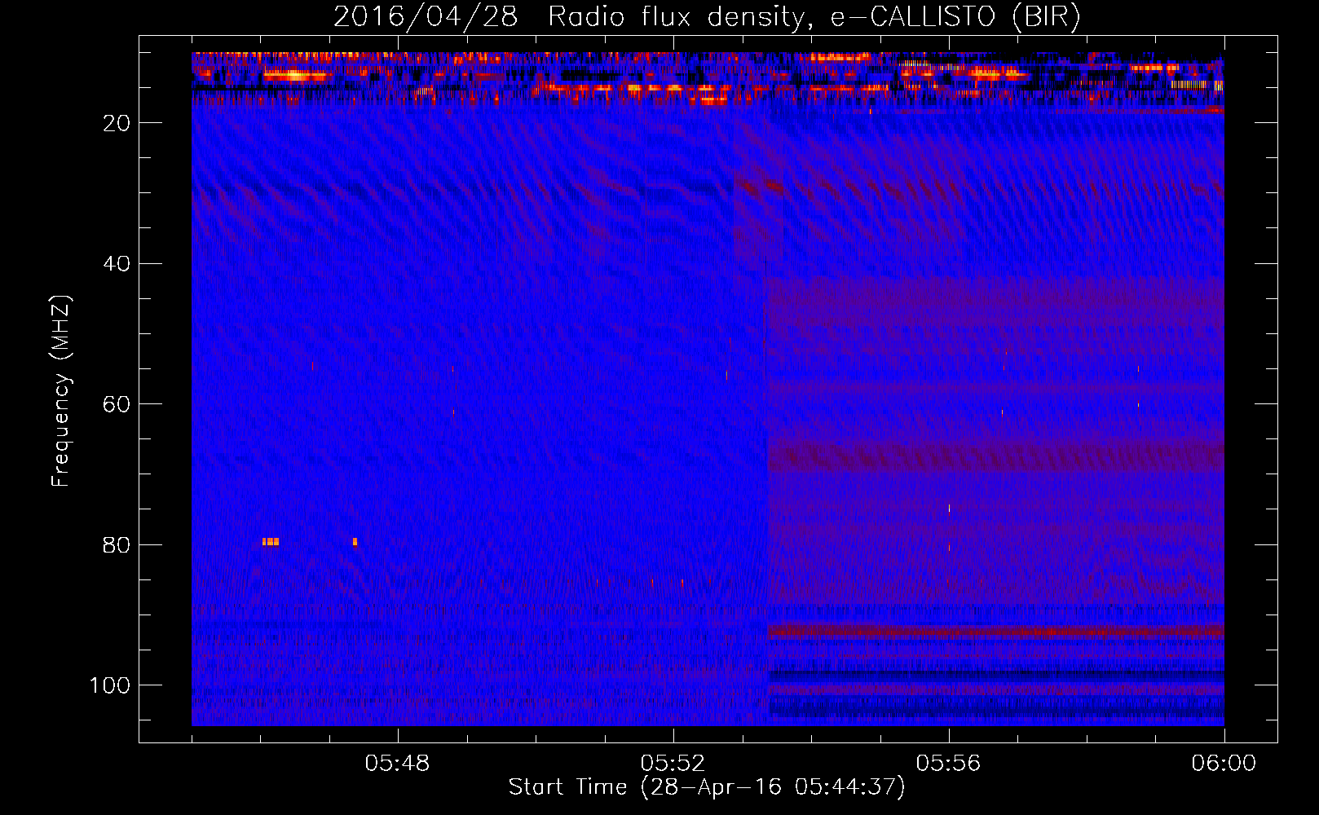Viewport: 1319px width, 815px height.
Task: Click the 05:52 time tick label
Action: [x=673, y=764]
